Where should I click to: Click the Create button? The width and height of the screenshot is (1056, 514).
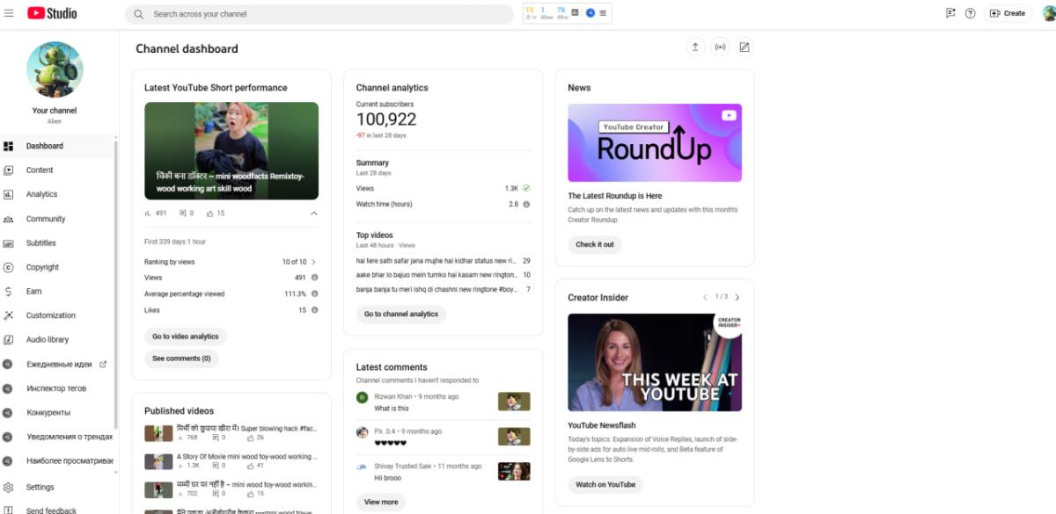[x=1008, y=13]
